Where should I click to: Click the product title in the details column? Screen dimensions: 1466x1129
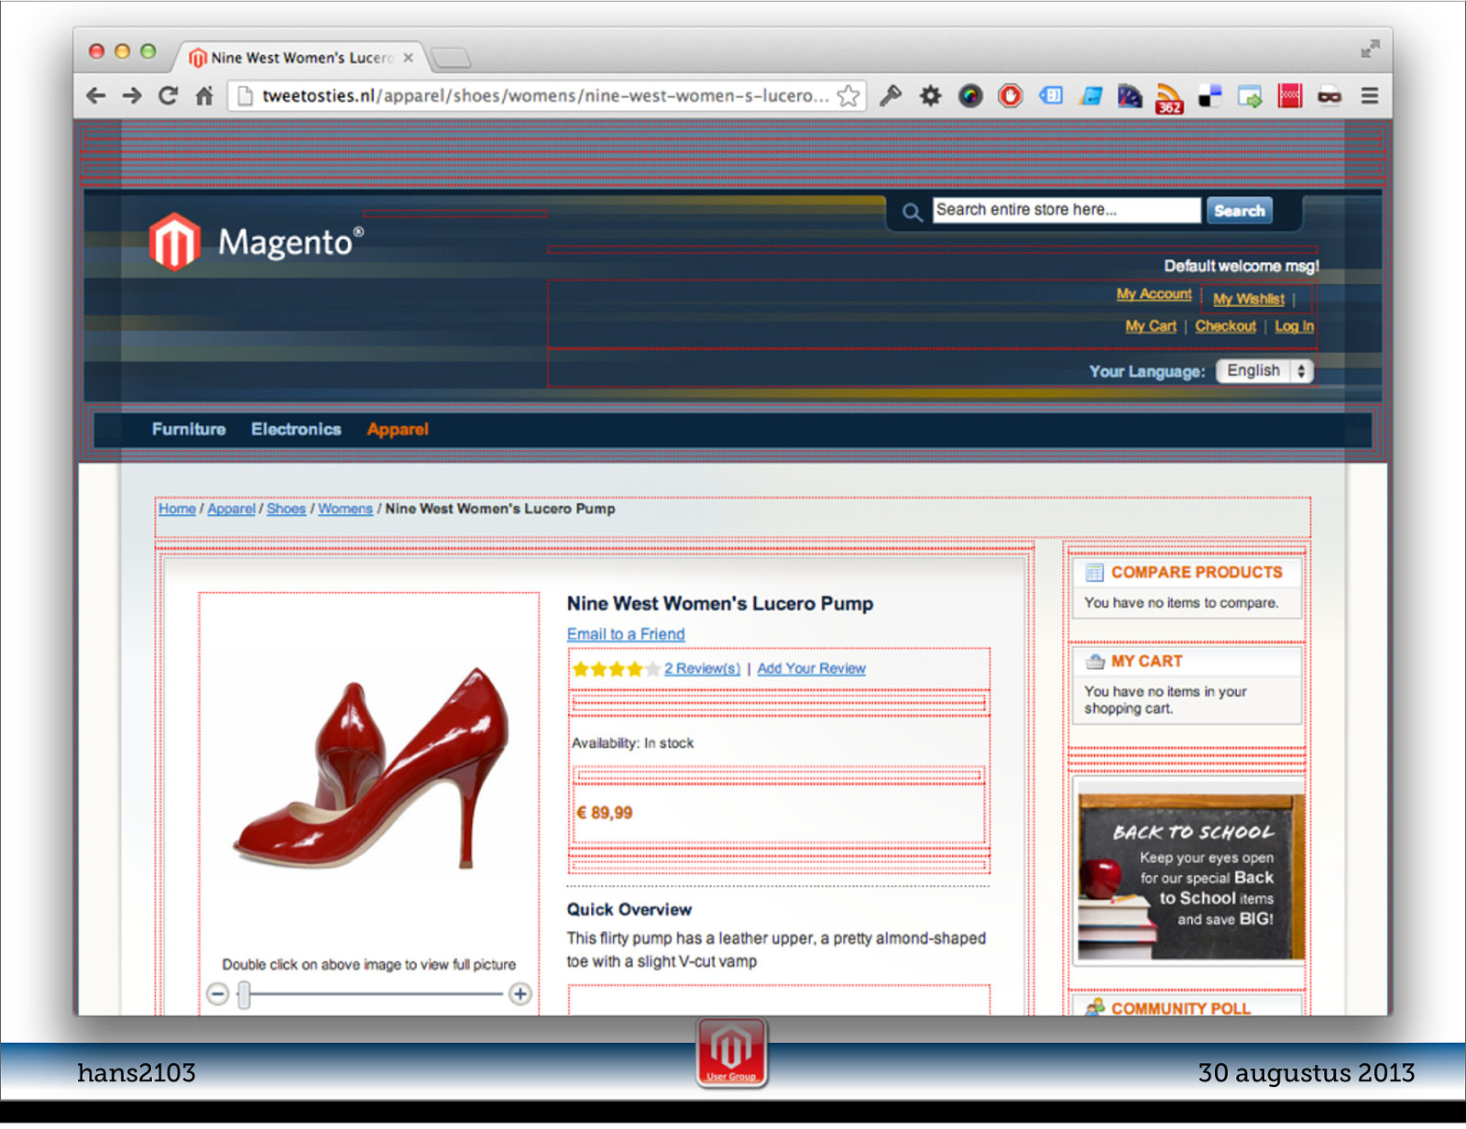pyautogui.click(x=720, y=604)
